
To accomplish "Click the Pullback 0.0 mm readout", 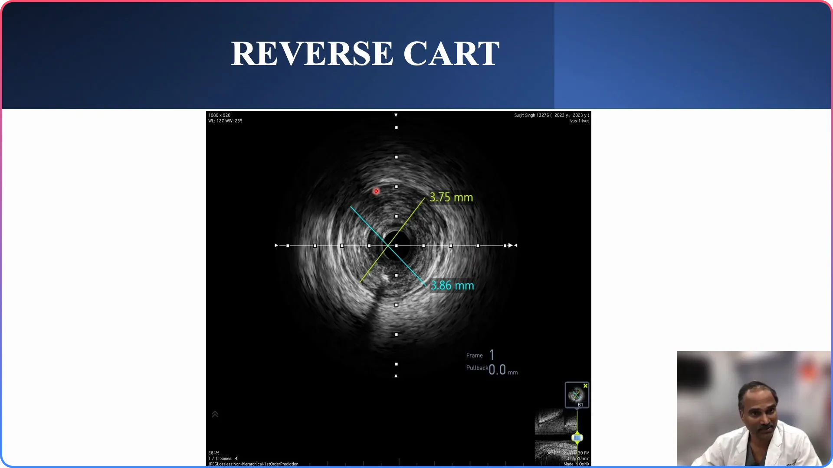I will point(492,369).
